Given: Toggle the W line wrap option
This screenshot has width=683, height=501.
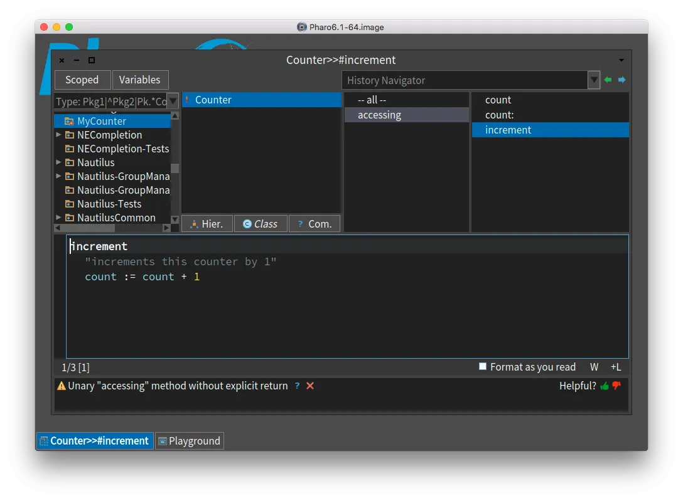Looking at the screenshot, I should click(x=594, y=367).
